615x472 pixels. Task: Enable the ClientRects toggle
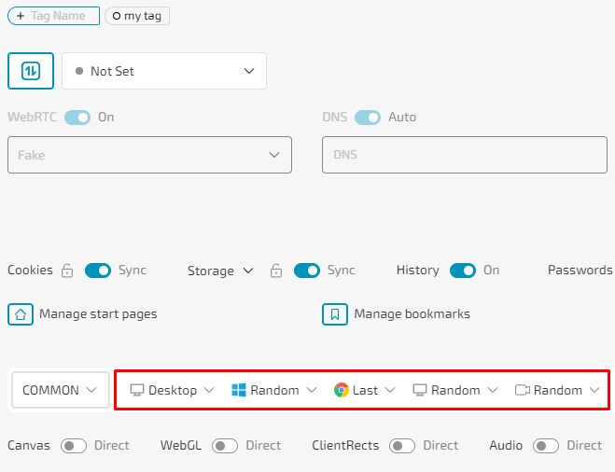click(402, 446)
